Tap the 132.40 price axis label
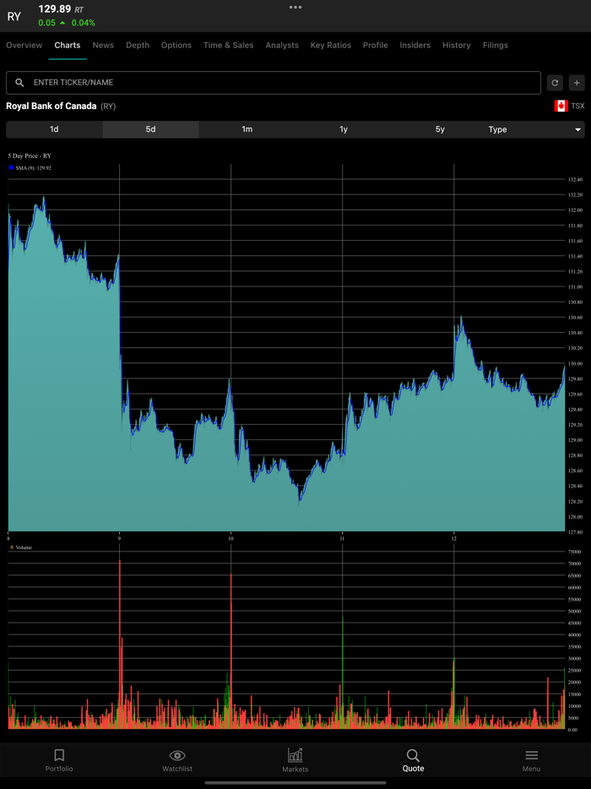Viewport: 591px width, 789px height. [576, 179]
